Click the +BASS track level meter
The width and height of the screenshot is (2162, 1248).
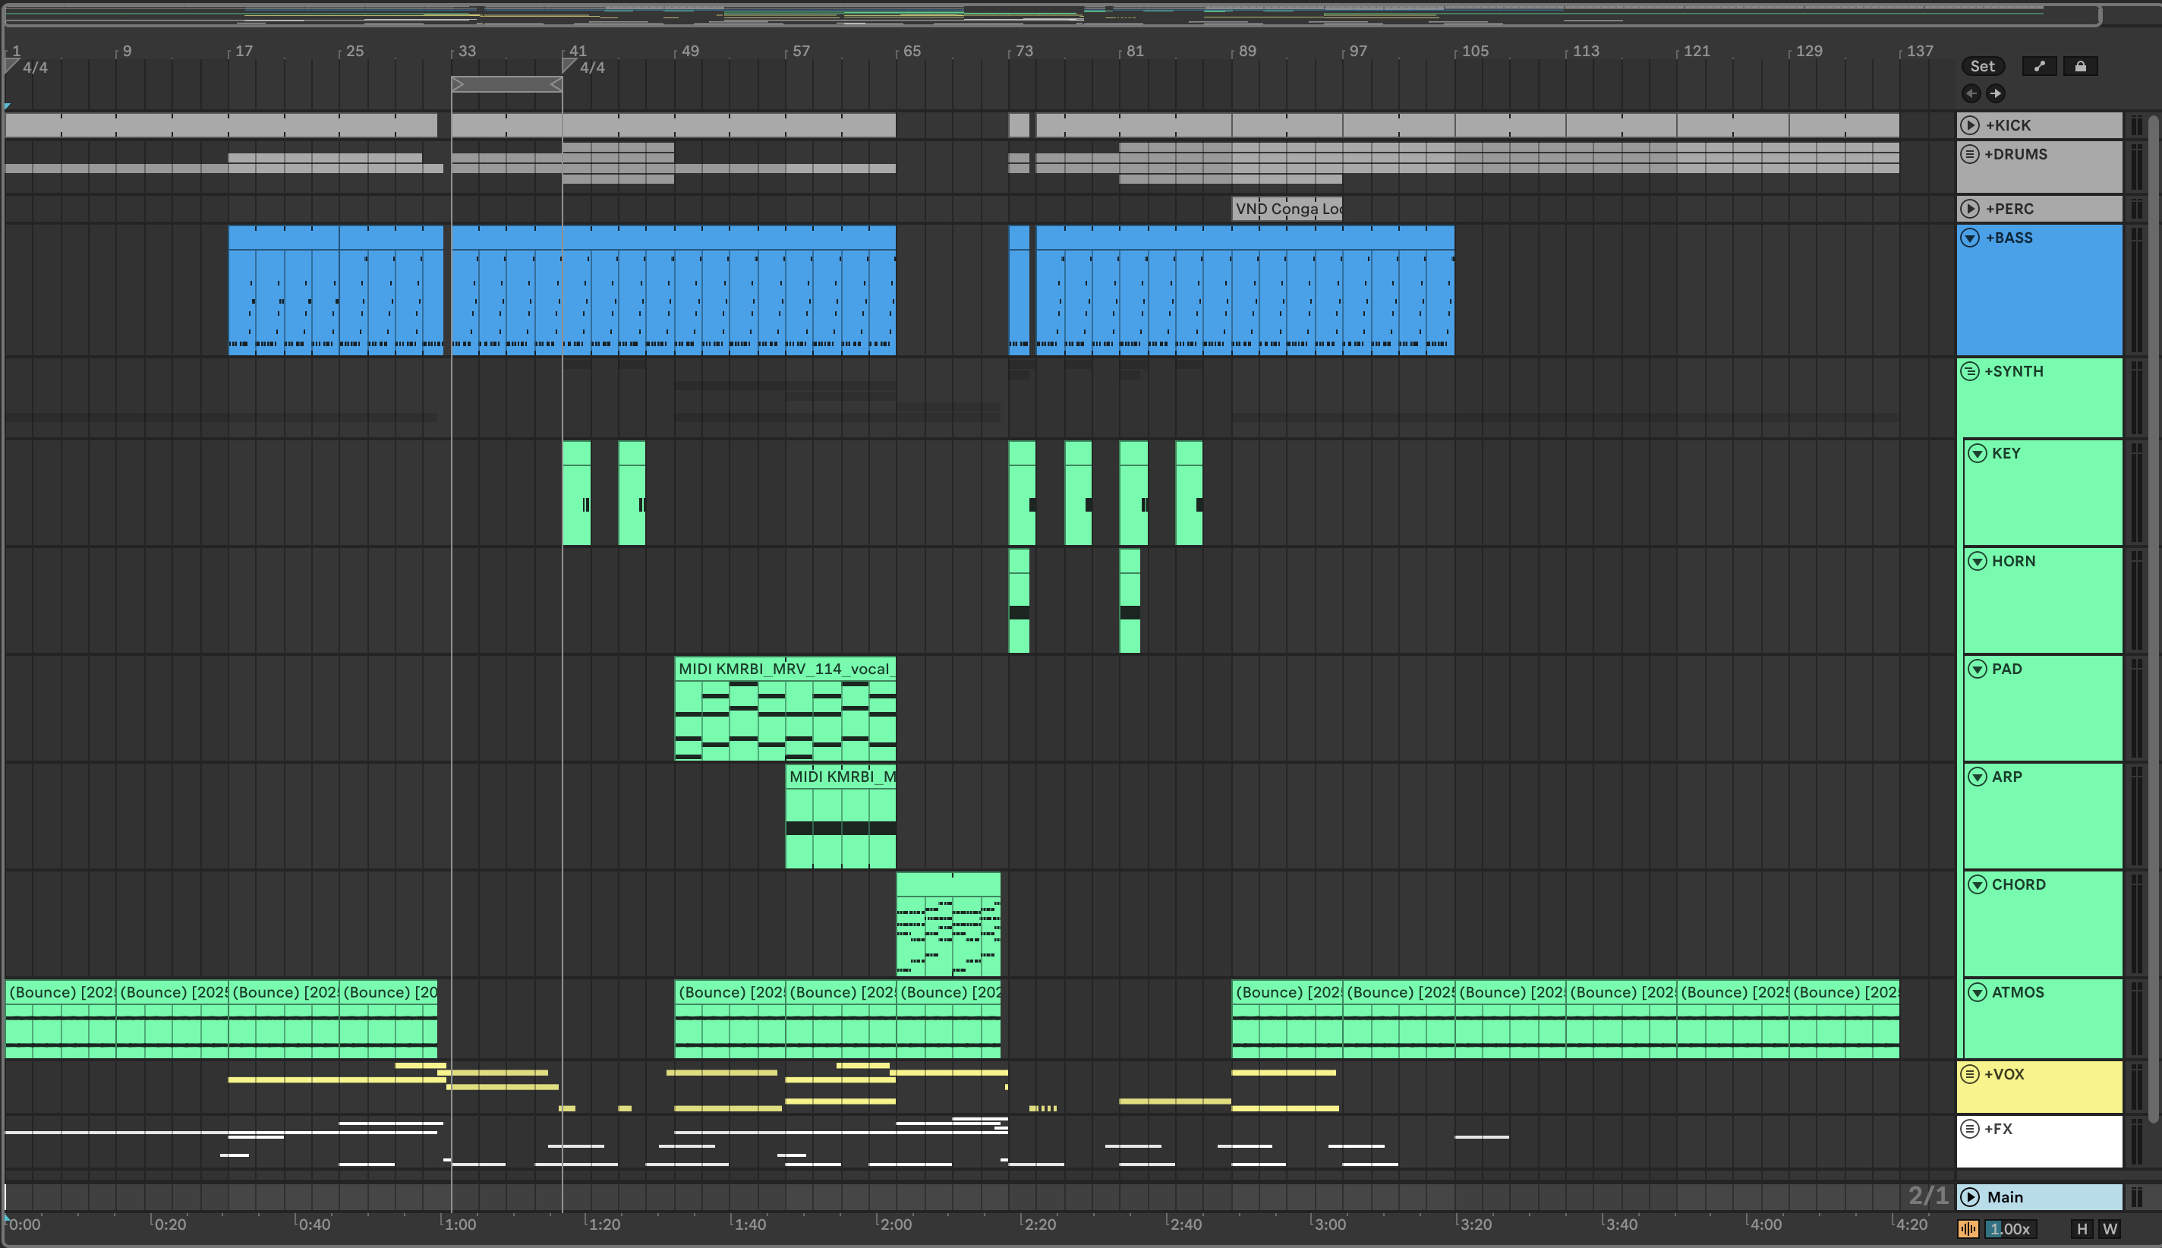click(x=2137, y=291)
